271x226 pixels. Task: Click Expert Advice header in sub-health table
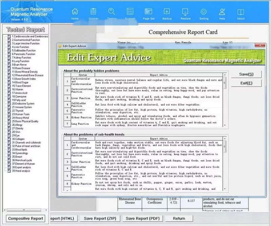click(159, 139)
